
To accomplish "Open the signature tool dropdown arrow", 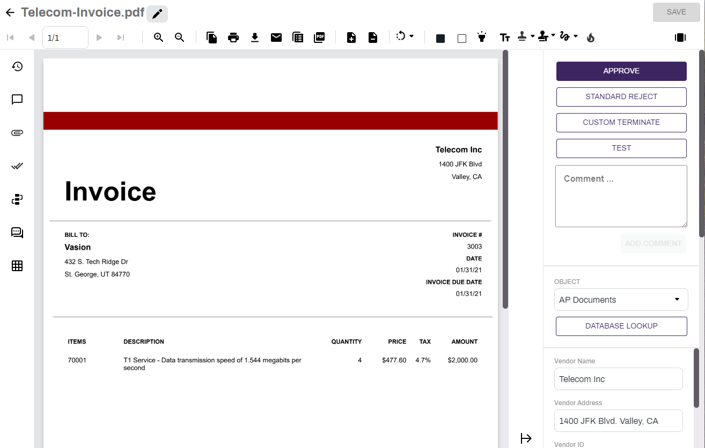I will point(575,36).
